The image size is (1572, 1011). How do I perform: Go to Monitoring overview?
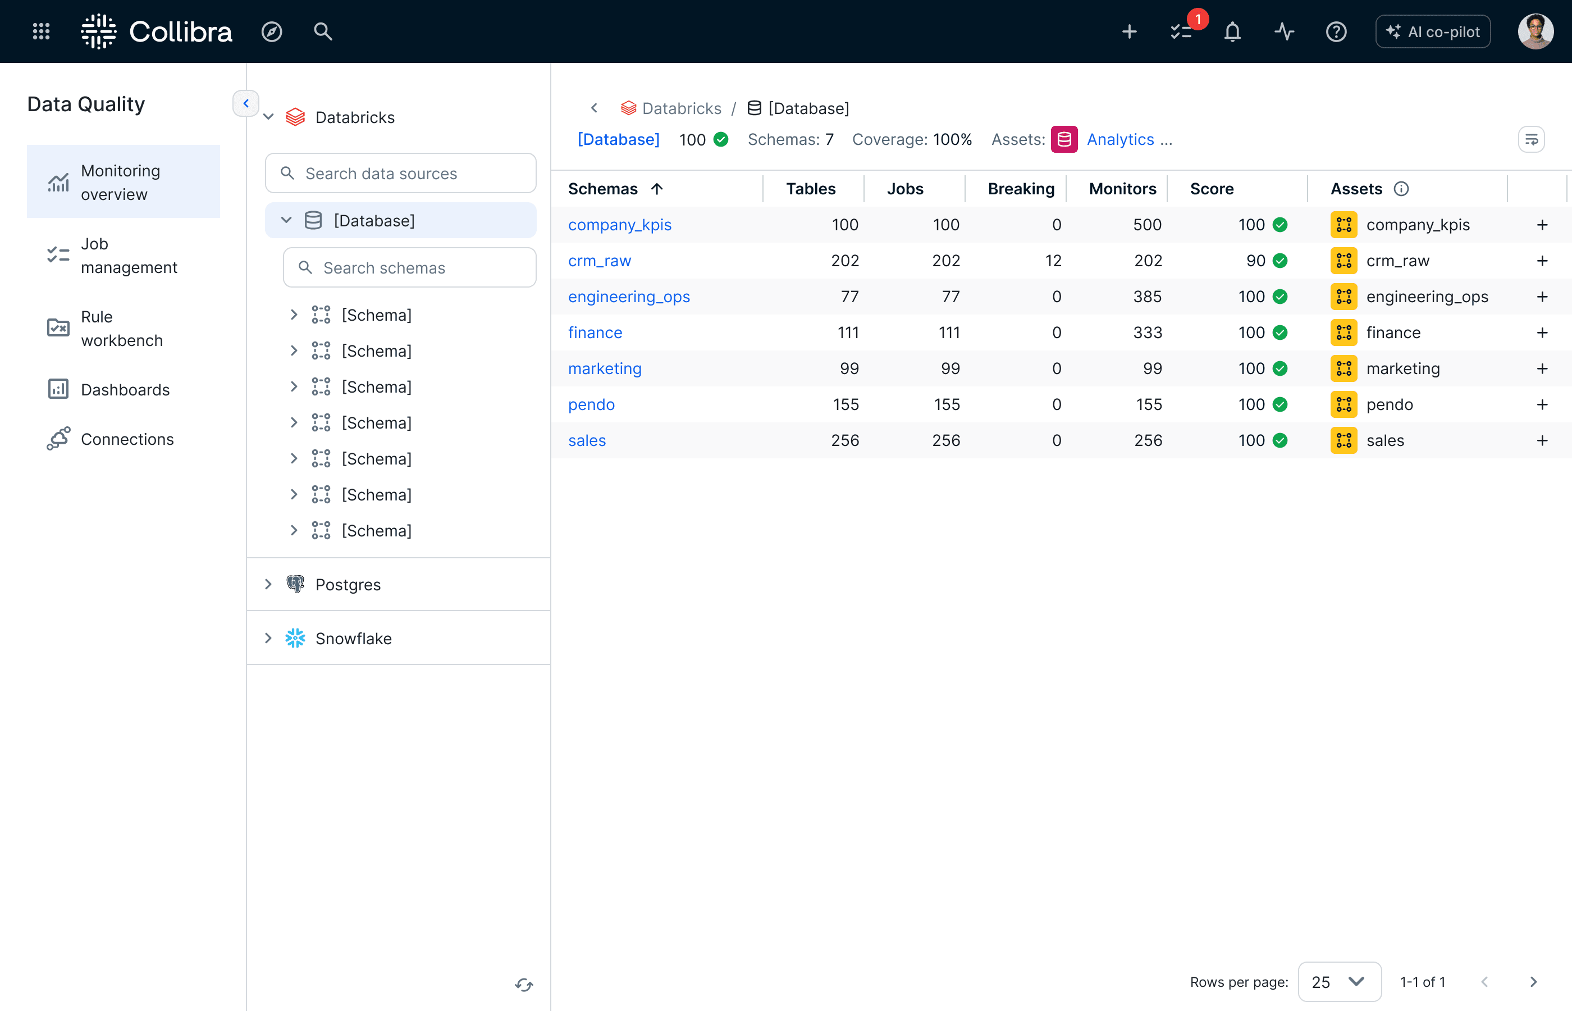124,182
